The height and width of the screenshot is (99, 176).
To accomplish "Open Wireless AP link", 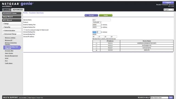I will tap(9, 40).
